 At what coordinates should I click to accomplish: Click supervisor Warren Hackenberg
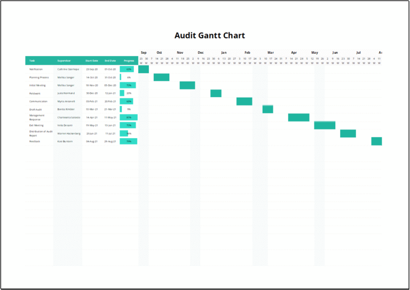(69, 133)
